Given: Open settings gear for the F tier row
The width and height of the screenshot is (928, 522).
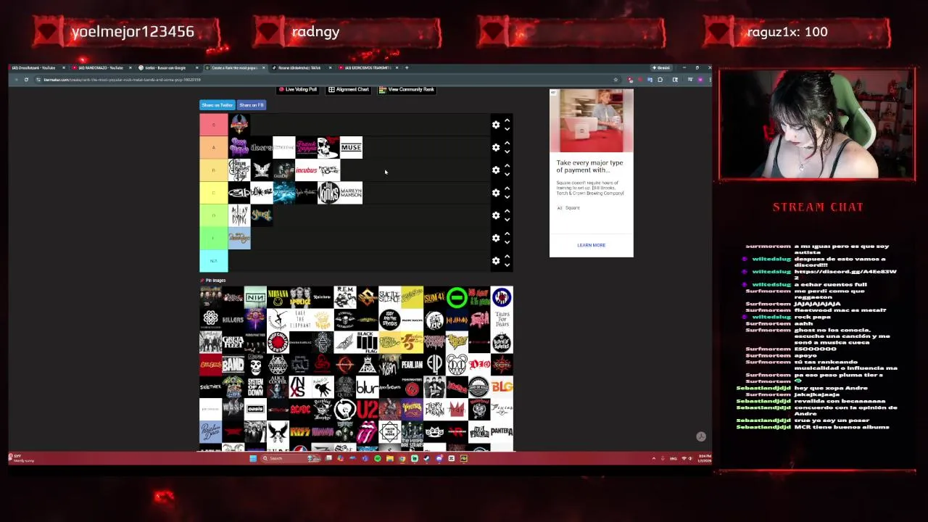Looking at the screenshot, I should coord(496,238).
